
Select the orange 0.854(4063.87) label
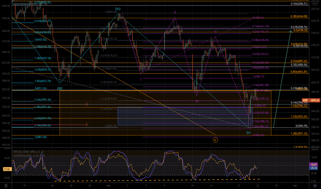(299, 72)
